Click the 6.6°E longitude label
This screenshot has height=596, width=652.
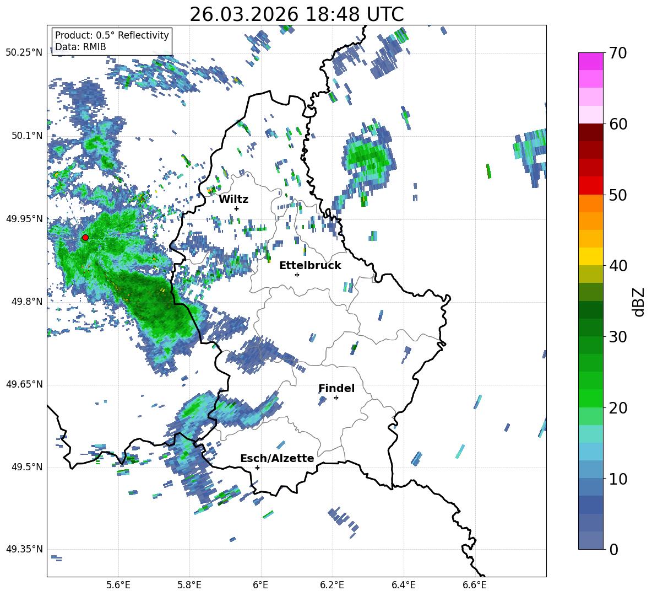pyautogui.click(x=475, y=585)
